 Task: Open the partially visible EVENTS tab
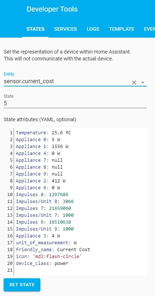coord(149,29)
